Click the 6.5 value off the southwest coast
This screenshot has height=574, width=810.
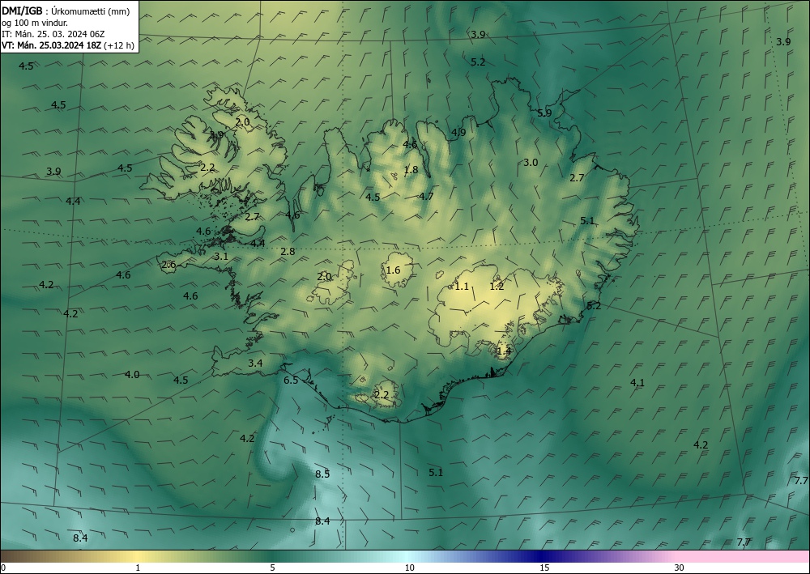click(291, 381)
